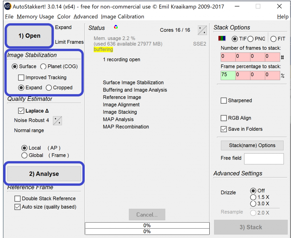Click the Cancel... button

147,215
